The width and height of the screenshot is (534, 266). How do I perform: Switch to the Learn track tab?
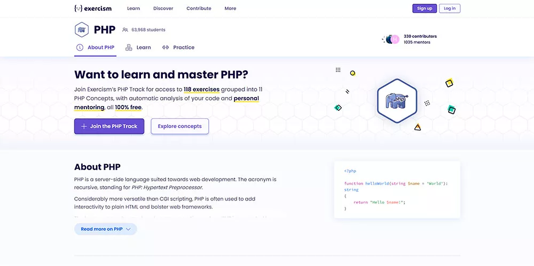(x=138, y=47)
